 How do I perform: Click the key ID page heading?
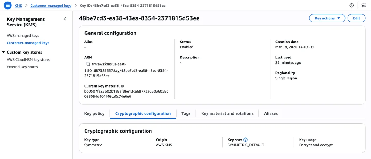139,18
